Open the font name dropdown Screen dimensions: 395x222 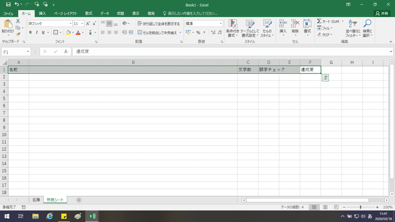coord(71,24)
